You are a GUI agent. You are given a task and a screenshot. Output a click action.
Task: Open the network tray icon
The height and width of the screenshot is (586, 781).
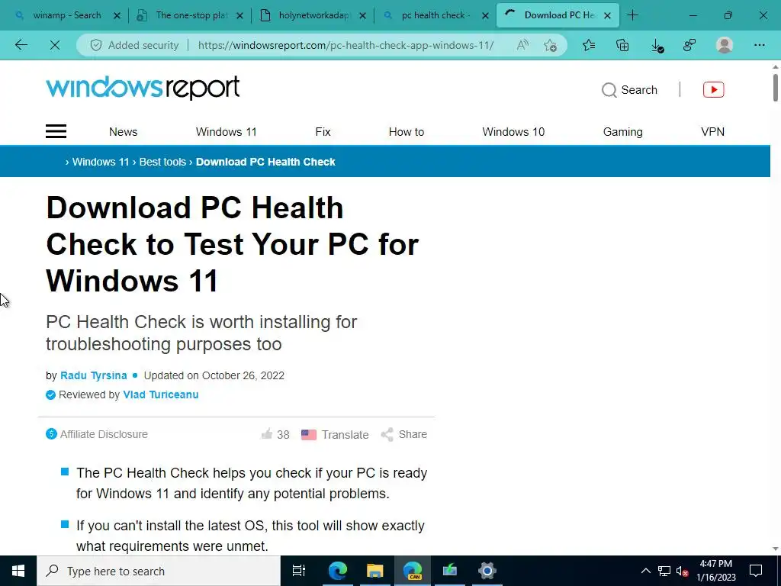(664, 571)
